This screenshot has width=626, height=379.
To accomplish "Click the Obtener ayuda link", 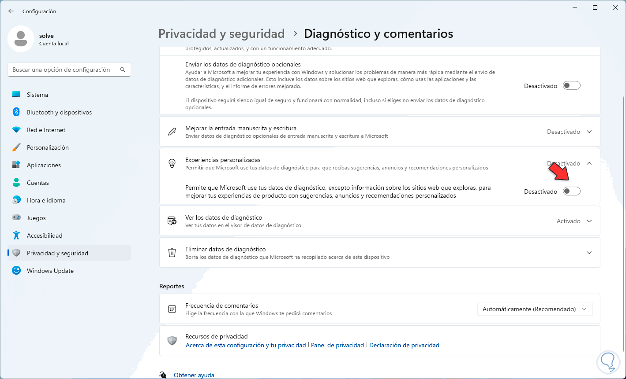I will (194, 375).
